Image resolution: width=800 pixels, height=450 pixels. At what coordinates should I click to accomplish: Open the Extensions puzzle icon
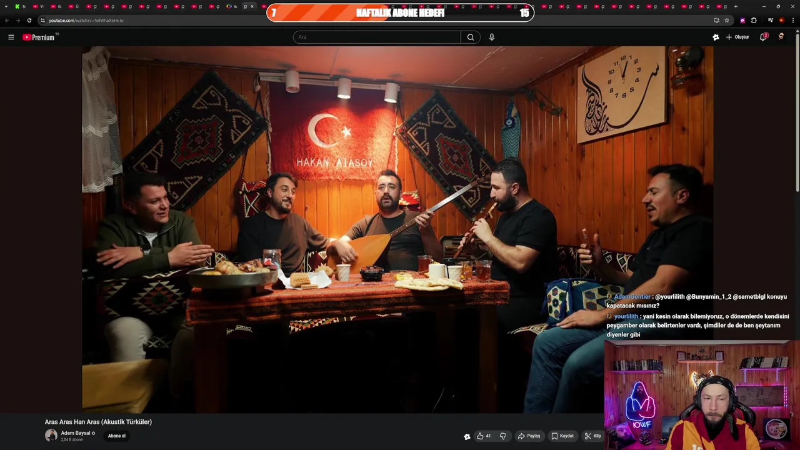(x=754, y=20)
